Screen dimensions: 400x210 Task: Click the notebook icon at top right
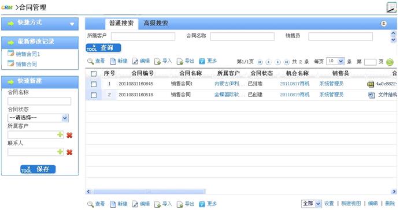tap(391, 7)
